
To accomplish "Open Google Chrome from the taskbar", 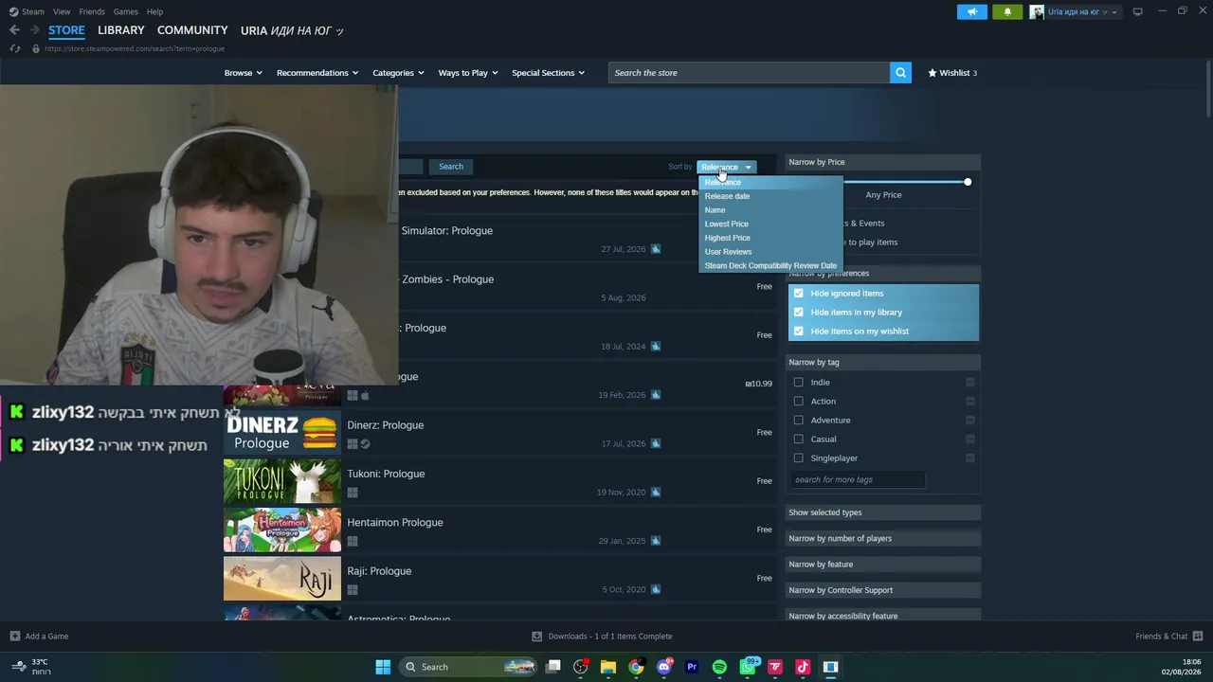I will click(636, 667).
